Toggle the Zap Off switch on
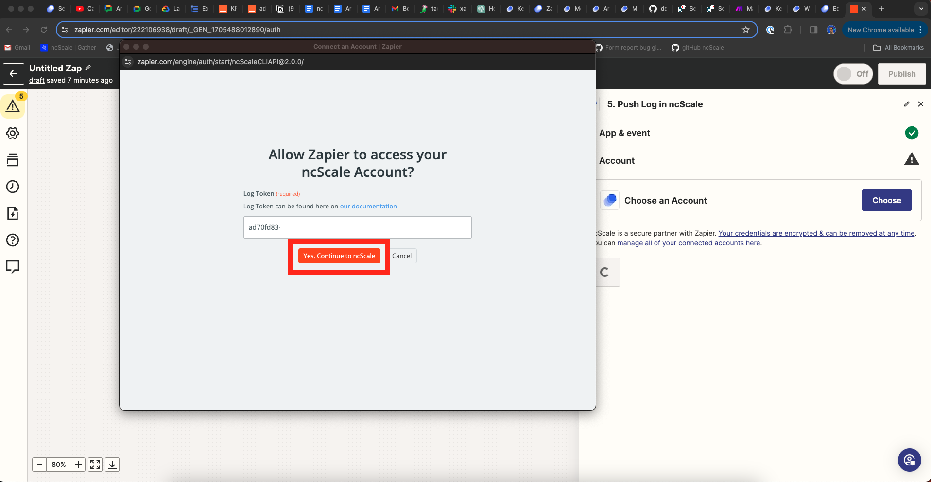This screenshot has height=482, width=931. pyautogui.click(x=853, y=74)
